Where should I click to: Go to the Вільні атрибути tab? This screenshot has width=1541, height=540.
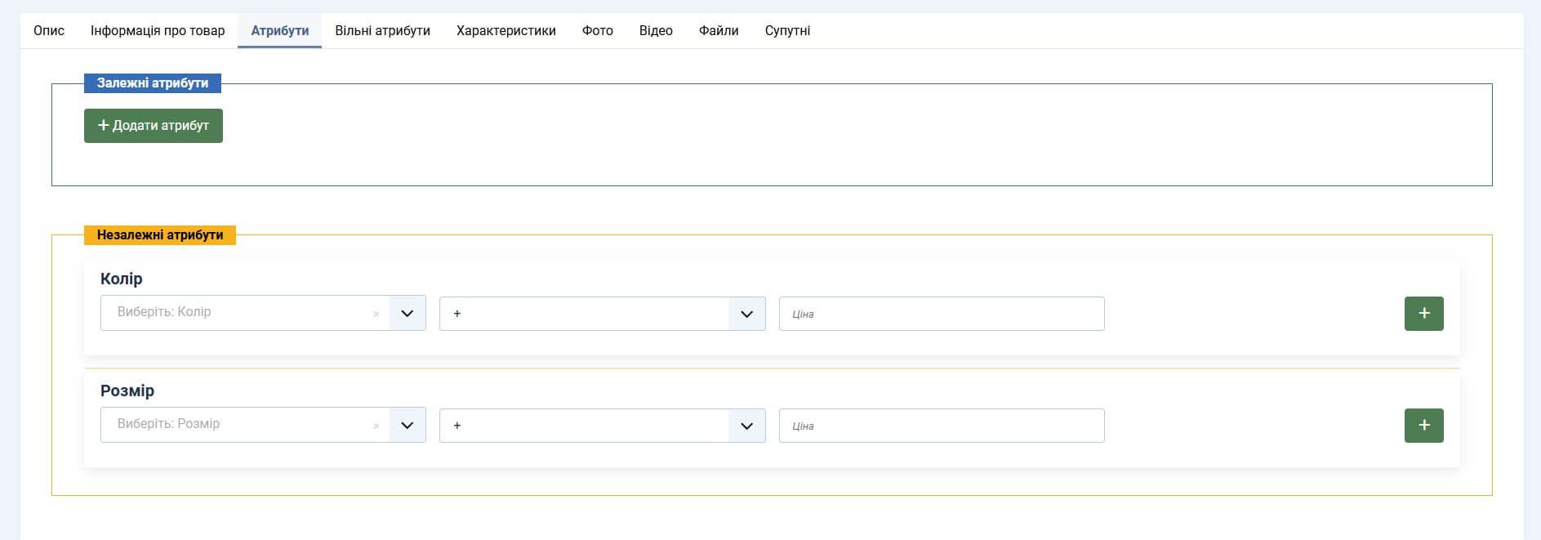pos(382,31)
